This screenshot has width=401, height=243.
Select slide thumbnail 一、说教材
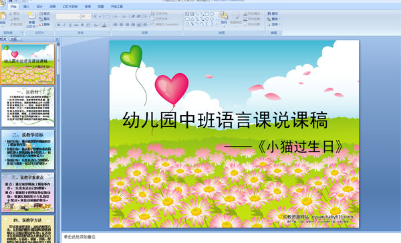click(27, 107)
